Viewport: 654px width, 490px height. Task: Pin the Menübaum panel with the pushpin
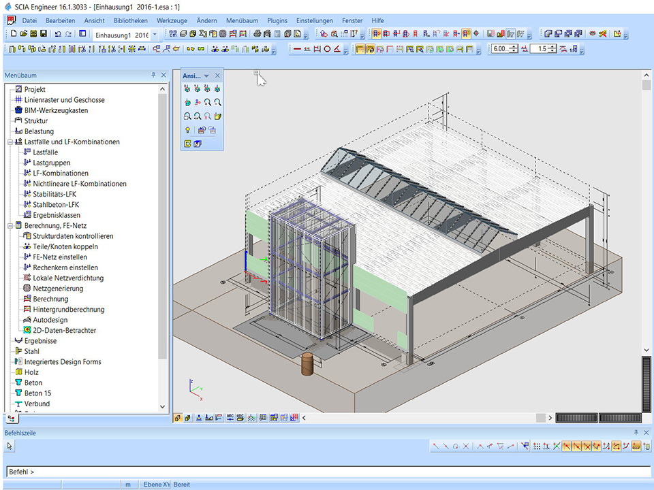(x=153, y=75)
